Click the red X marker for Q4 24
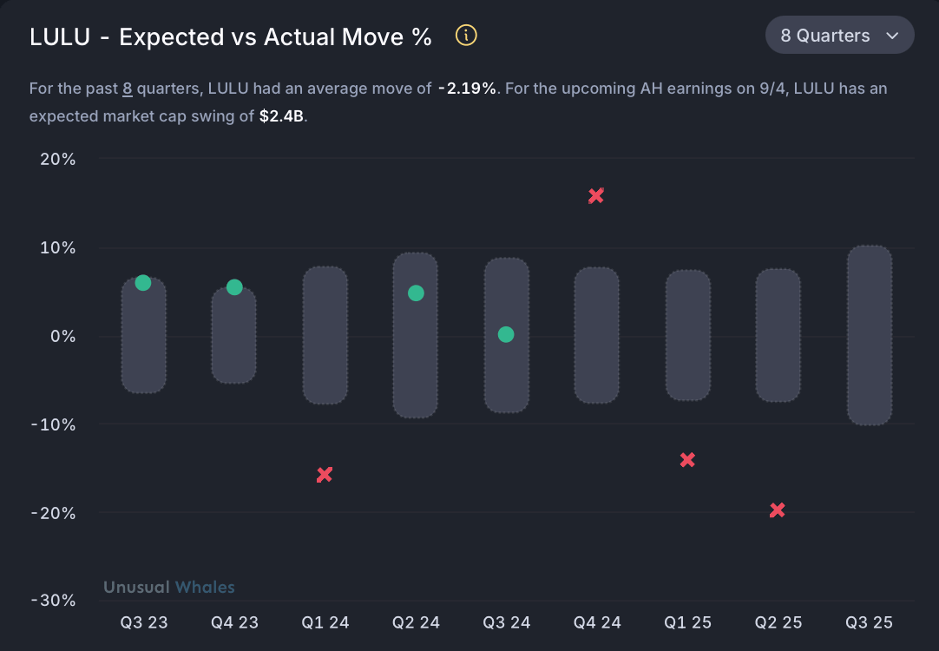This screenshot has width=939, height=651. click(596, 196)
